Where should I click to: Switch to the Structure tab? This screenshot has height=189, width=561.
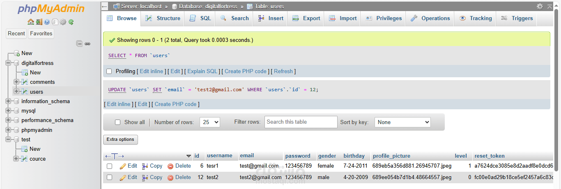click(163, 18)
